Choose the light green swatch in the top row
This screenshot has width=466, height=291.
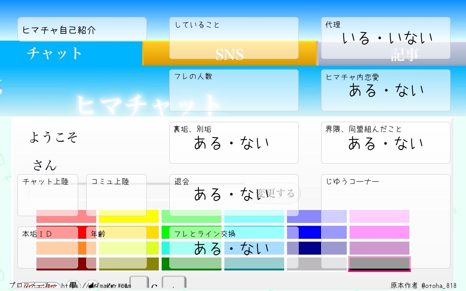(191, 217)
